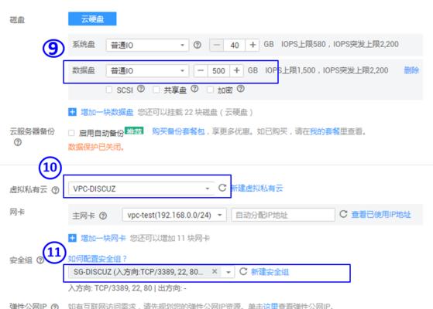Viewport: 433px width, 309px height.
Task: Open the SG-DISCUZ security group dropdown arrow
Action: 229,272
